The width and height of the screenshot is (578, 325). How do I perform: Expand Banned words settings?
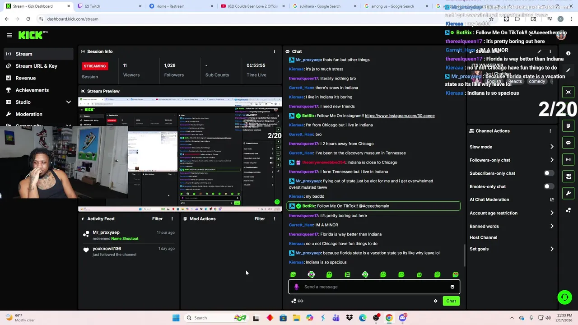[x=552, y=226]
